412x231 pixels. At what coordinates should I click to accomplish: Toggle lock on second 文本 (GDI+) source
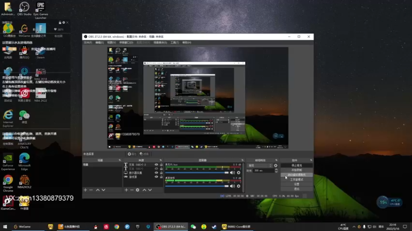(161, 169)
